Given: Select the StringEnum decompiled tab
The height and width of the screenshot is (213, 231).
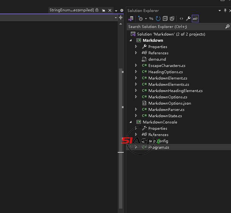Looking at the screenshot, I should click(72, 10).
